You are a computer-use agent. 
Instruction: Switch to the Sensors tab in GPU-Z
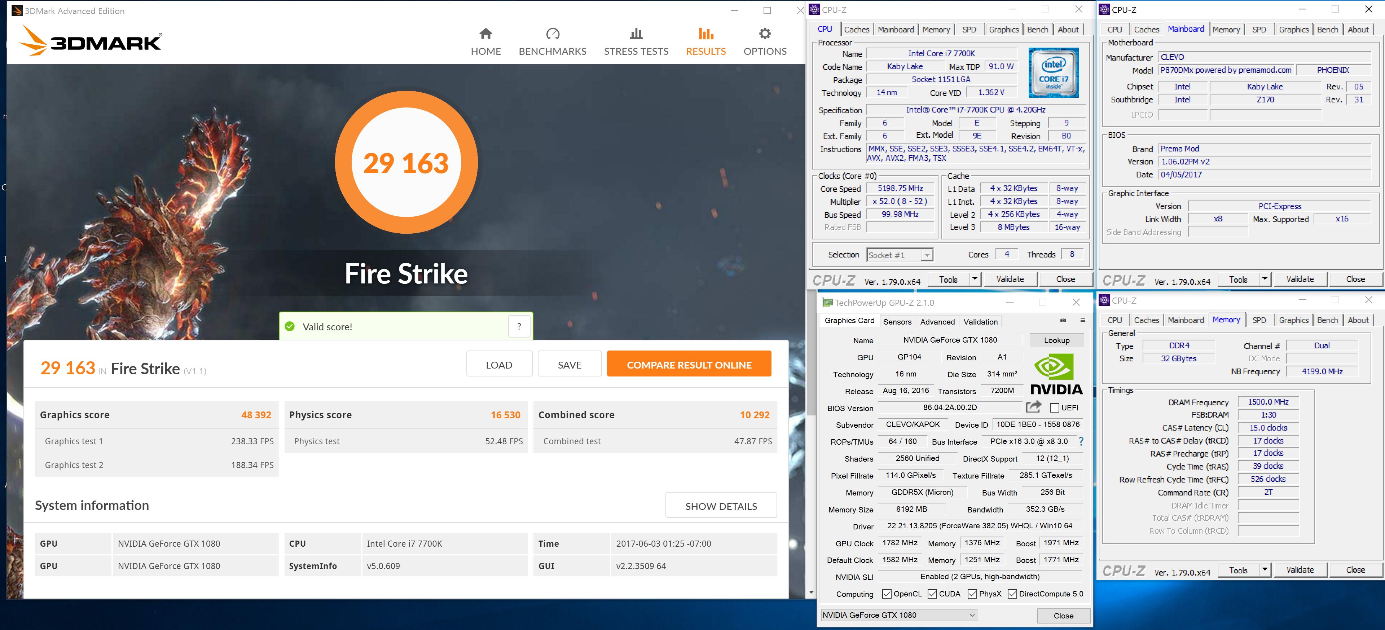pos(897,321)
